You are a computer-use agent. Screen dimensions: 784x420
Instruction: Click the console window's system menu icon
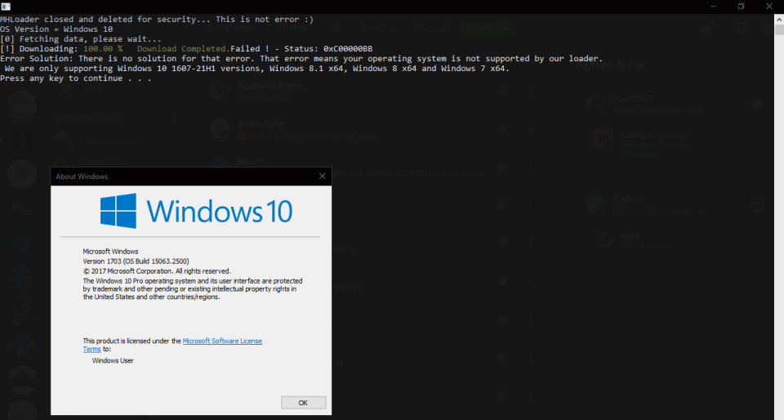coord(6,6)
